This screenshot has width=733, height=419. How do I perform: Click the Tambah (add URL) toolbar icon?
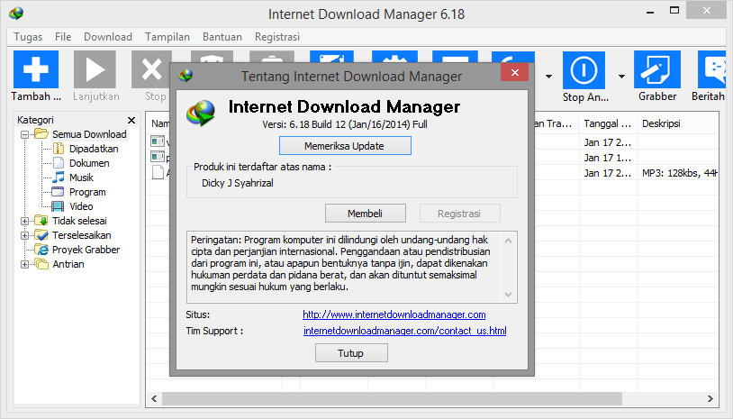tap(36, 69)
